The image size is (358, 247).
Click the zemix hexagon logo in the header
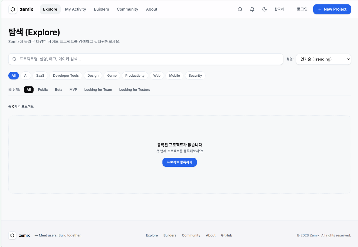(13, 9)
